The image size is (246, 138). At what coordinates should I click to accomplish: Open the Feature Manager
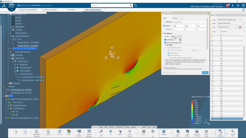tap(89, 133)
